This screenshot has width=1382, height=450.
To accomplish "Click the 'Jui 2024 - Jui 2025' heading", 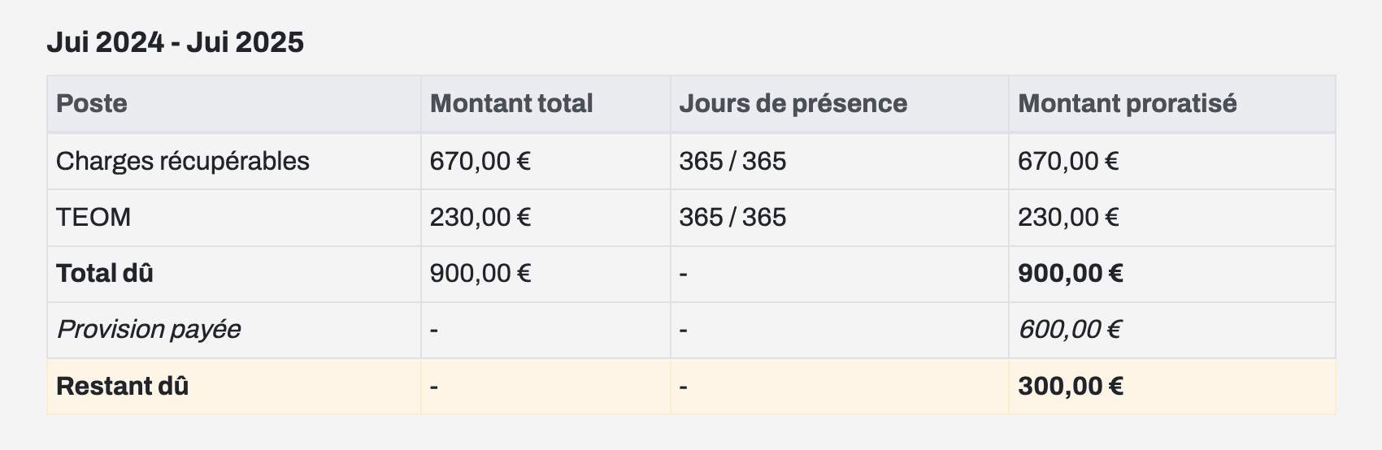I will [175, 42].
